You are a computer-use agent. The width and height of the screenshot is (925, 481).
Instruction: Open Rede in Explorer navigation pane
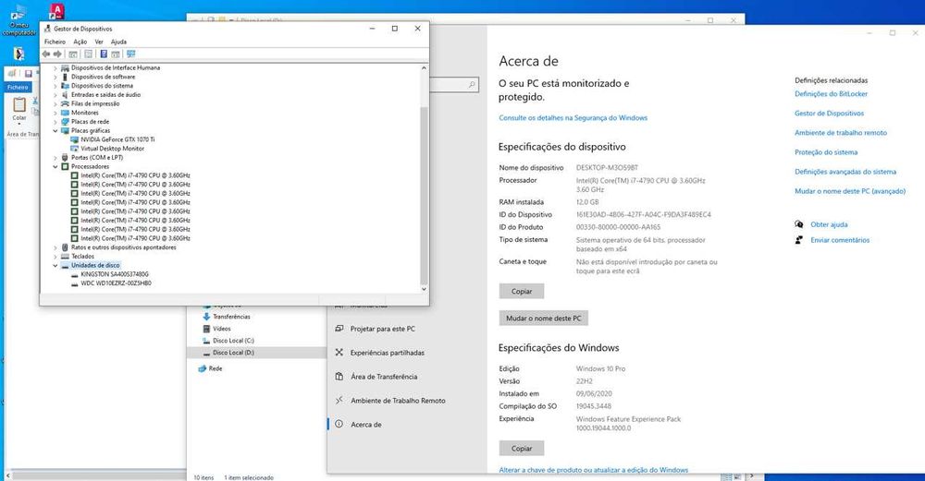(x=216, y=368)
